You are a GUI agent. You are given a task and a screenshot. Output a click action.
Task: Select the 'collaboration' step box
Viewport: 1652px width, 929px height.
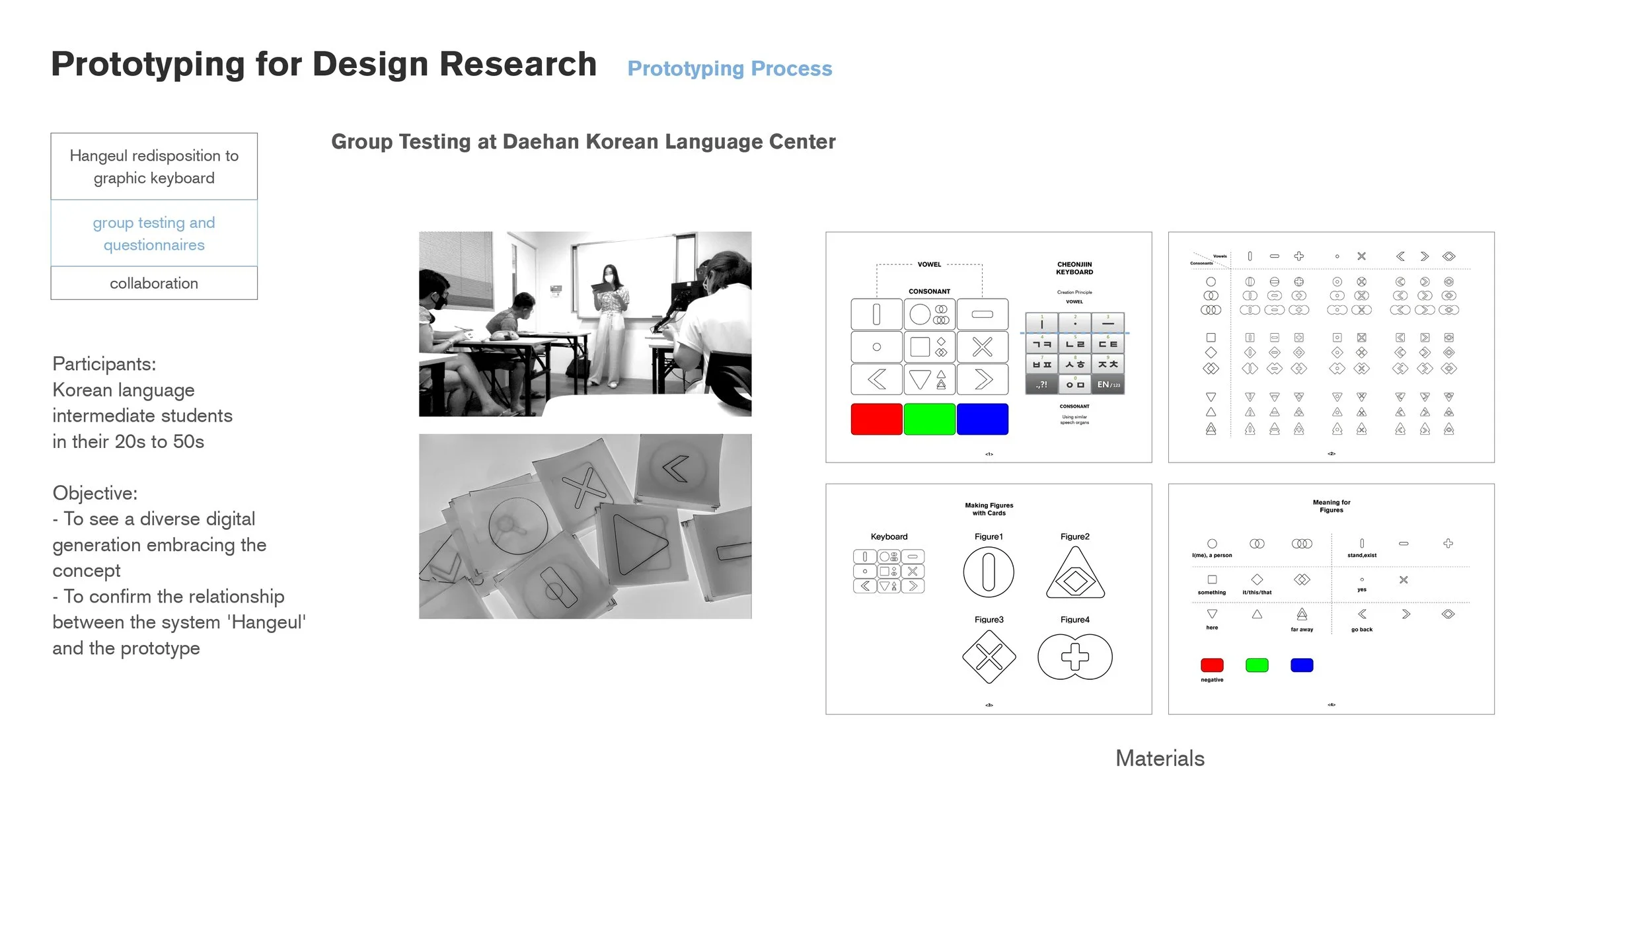click(154, 283)
